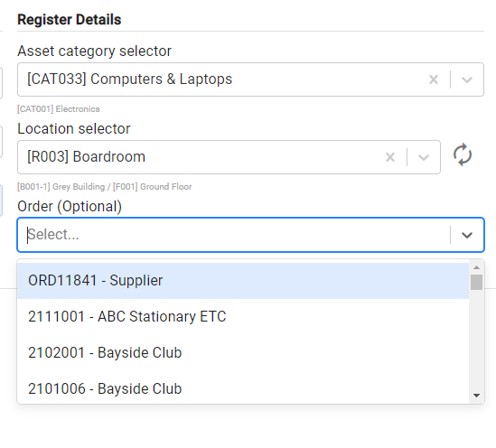Viewport: 496px width, 448px height.
Task: Open the Location selector dropdown chevron
Action: 424,157
